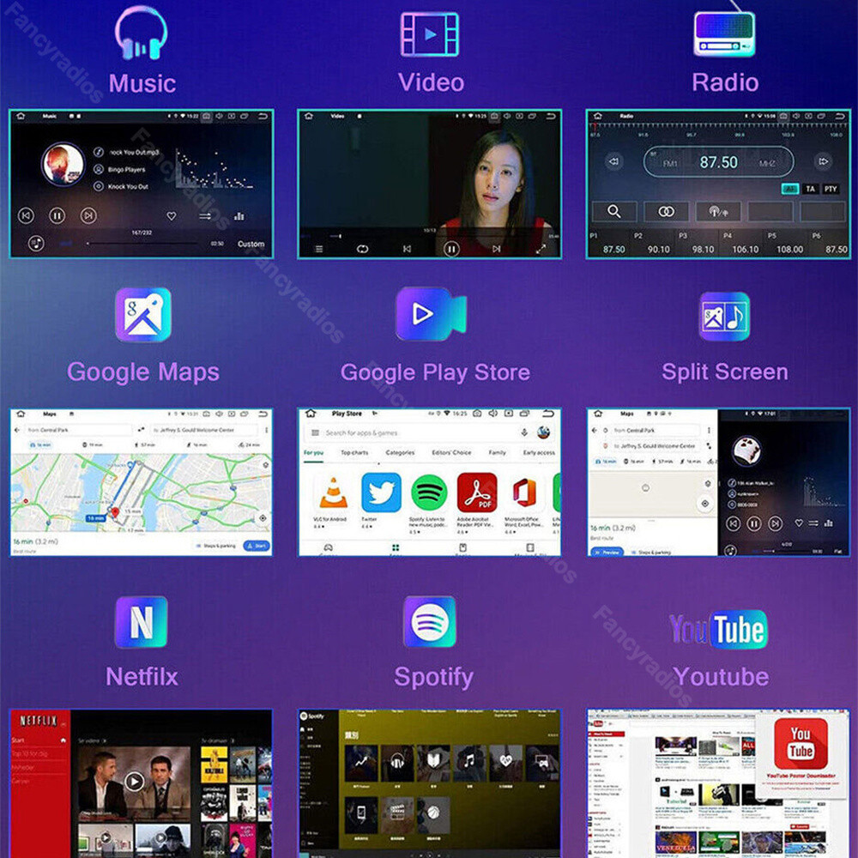Toggle the PTY option in Radio
Screen dimensions: 858x858
click(x=831, y=189)
